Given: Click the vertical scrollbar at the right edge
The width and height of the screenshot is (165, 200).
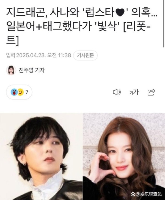Looking at the screenshot, I should pyautogui.click(x=163, y=24).
